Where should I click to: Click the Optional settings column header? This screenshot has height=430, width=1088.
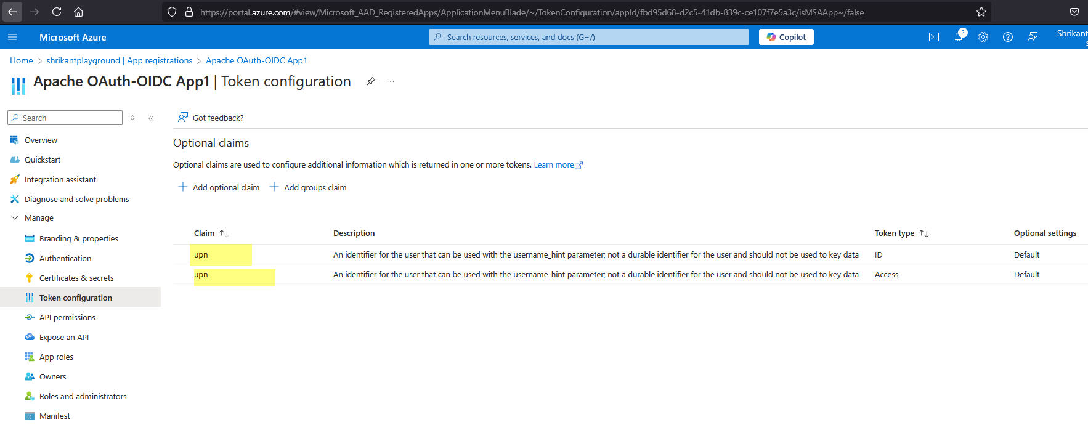pyautogui.click(x=1045, y=233)
